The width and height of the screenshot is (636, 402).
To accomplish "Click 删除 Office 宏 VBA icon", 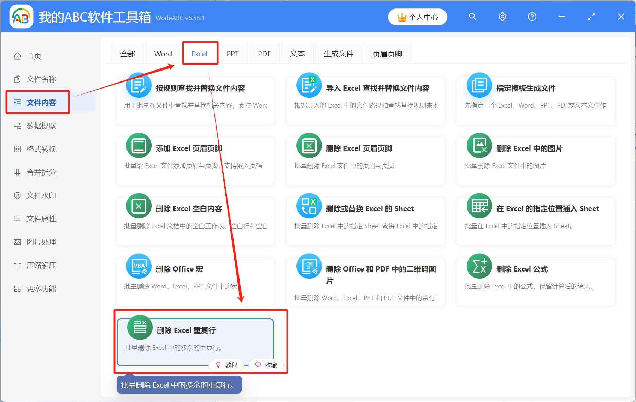I will (x=139, y=266).
